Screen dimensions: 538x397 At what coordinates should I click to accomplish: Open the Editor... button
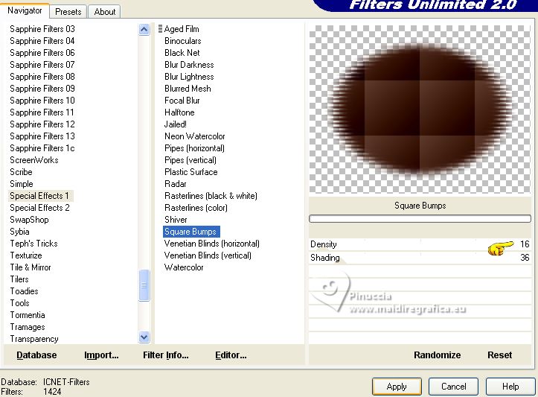click(x=231, y=355)
